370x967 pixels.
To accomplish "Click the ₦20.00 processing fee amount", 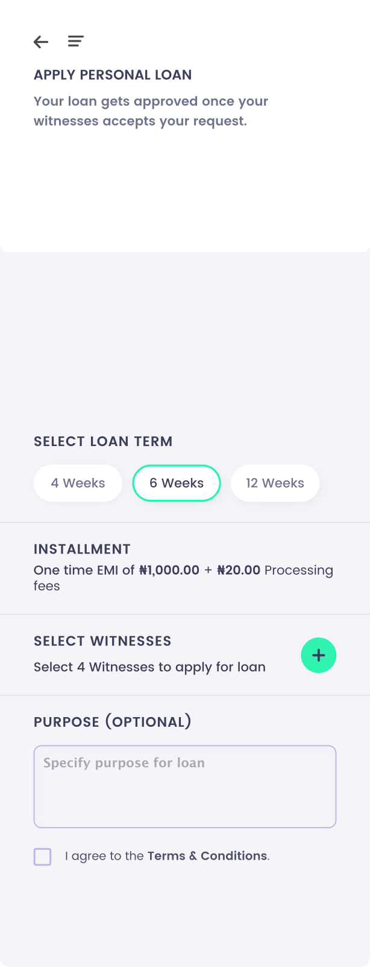I will (x=239, y=570).
